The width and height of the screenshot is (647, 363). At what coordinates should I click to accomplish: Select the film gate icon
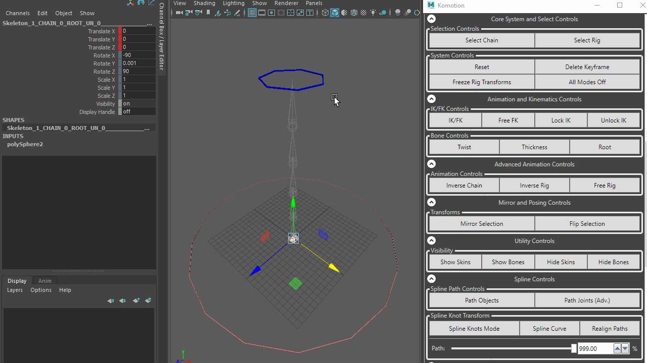262,13
